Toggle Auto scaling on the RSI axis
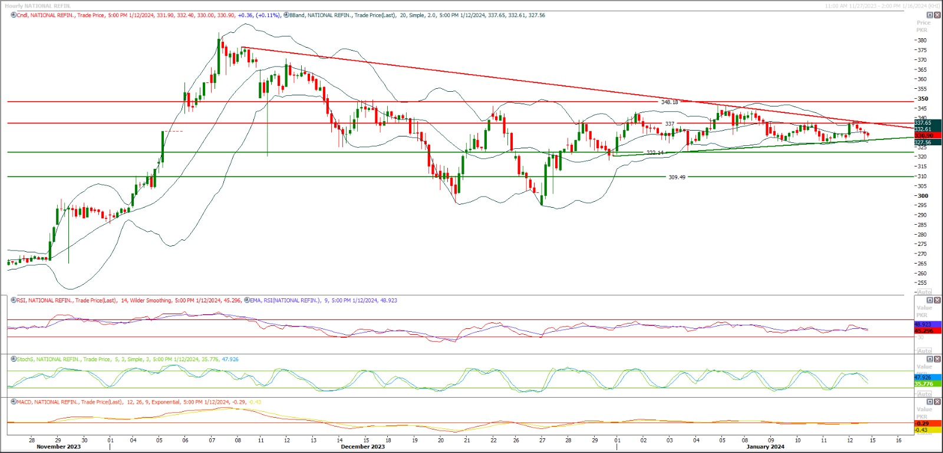The width and height of the screenshot is (943, 453). tap(925, 351)
